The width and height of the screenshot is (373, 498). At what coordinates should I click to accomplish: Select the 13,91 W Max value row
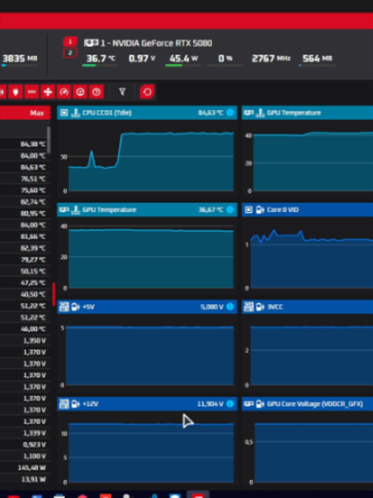coord(25,479)
